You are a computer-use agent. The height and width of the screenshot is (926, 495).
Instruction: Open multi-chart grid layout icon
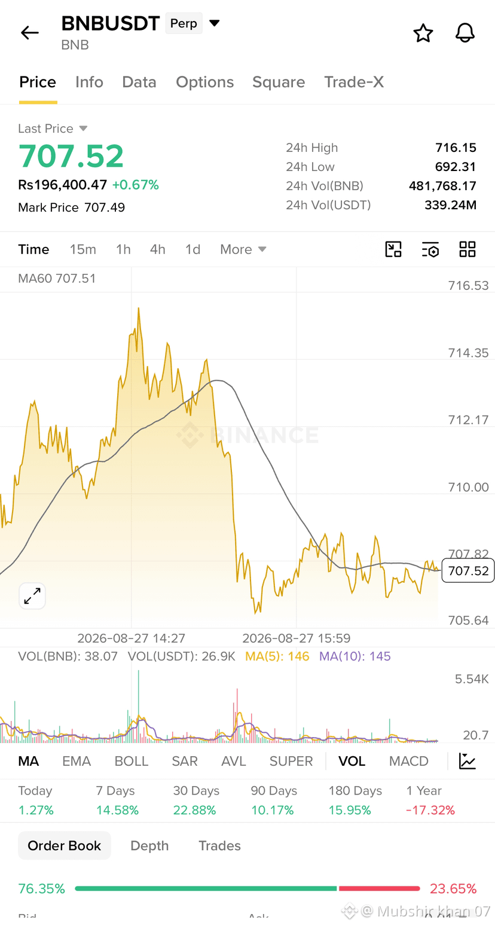[467, 249]
